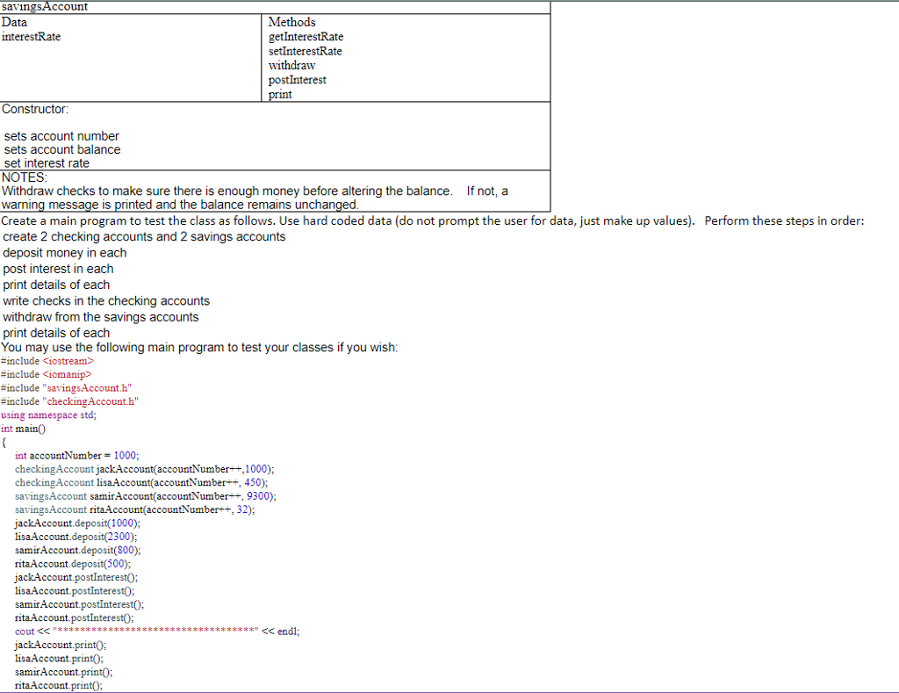Viewport: 899px width, 693px height.
Task: Click the Data column header
Action: (x=14, y=22)
